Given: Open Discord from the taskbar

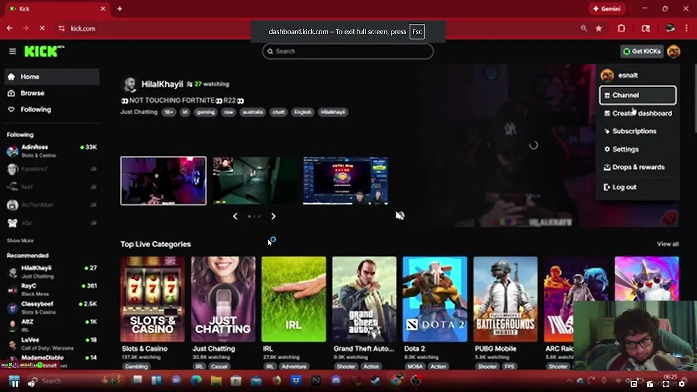Looking at the screenshot, I should [336, 381].
